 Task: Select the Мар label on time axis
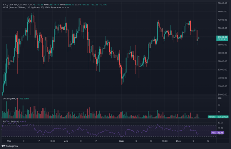(x=9, y=141)
